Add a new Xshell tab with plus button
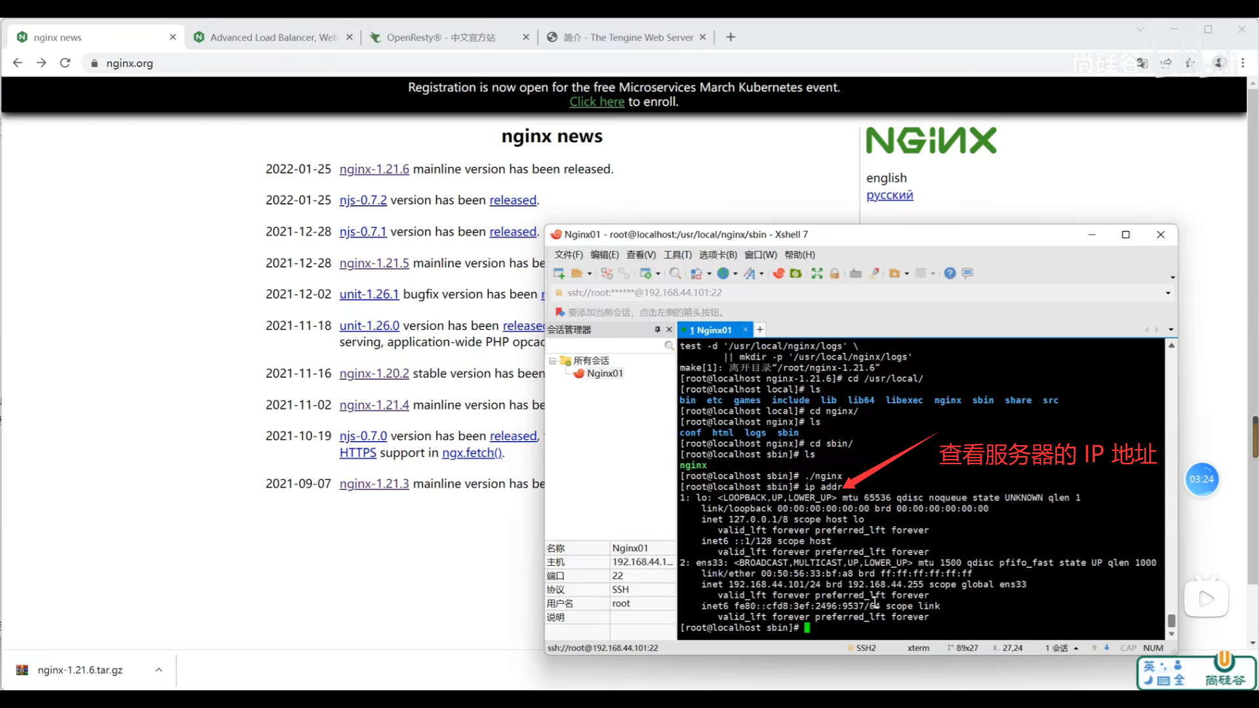 tap(760, 330)
